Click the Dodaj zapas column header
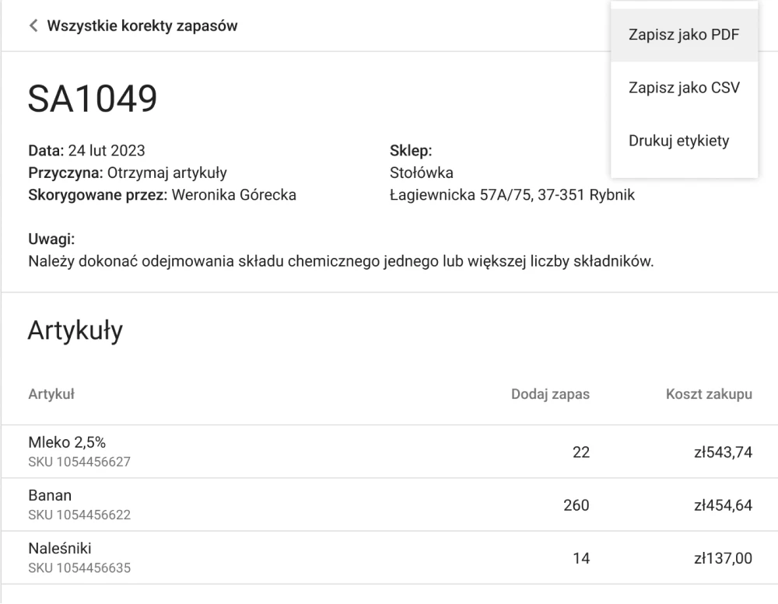Viewport: 778px width, 604px height. coord(550,394)
